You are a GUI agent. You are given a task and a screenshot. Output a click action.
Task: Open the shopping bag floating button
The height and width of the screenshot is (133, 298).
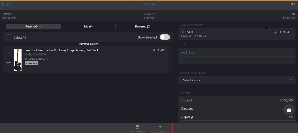[289, 110]
